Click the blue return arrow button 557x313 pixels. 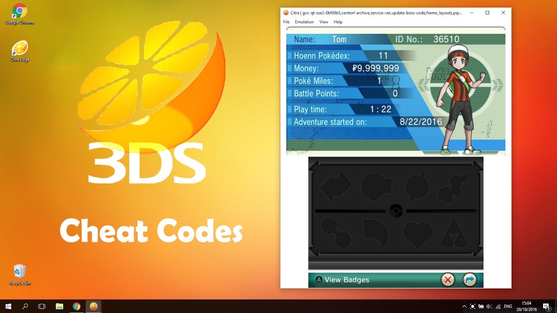click(x=470, y=280)
